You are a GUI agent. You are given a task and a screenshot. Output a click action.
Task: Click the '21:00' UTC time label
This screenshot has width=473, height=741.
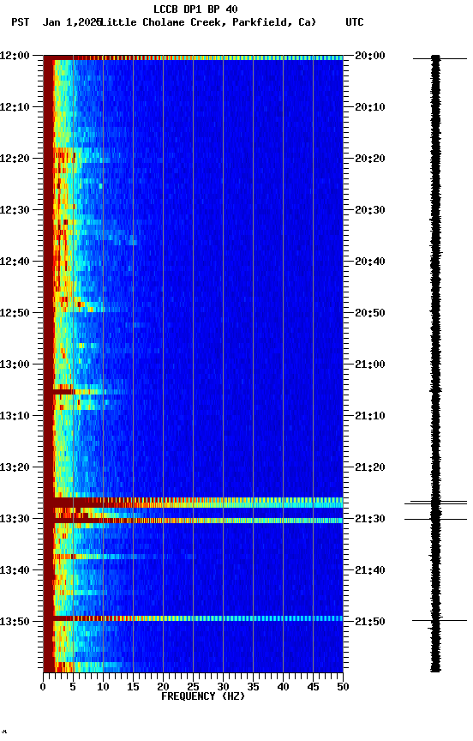[370, 364]
